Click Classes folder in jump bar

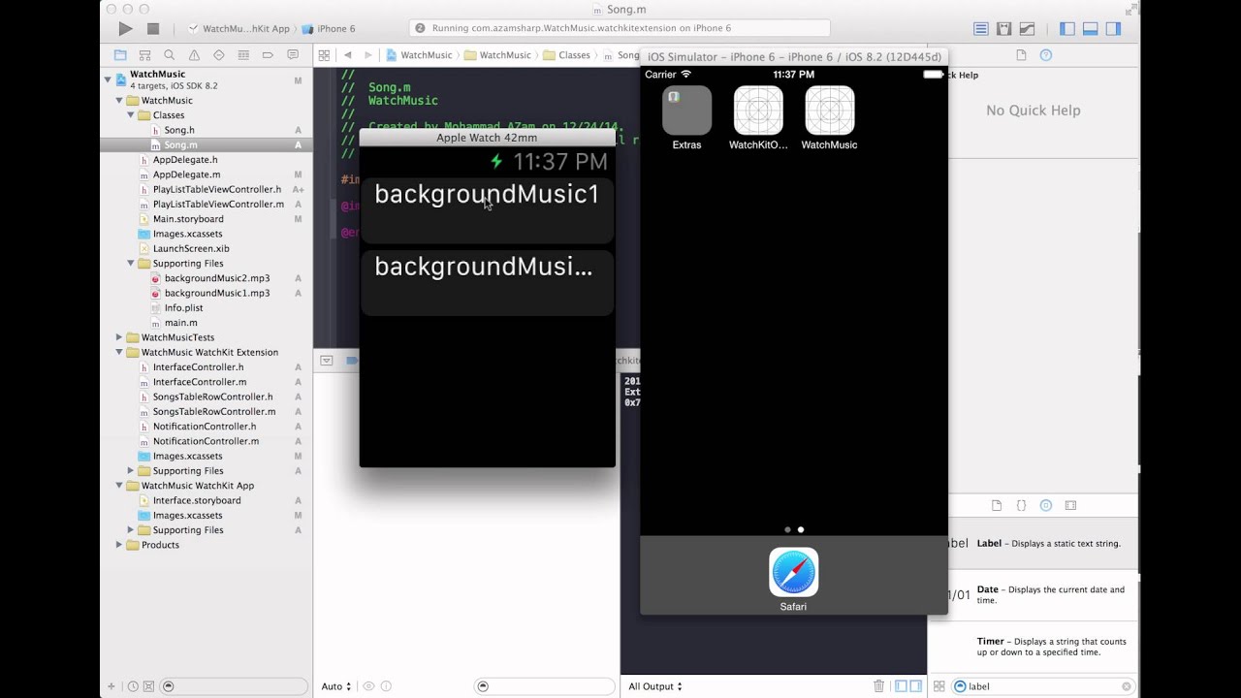point(567,55)
